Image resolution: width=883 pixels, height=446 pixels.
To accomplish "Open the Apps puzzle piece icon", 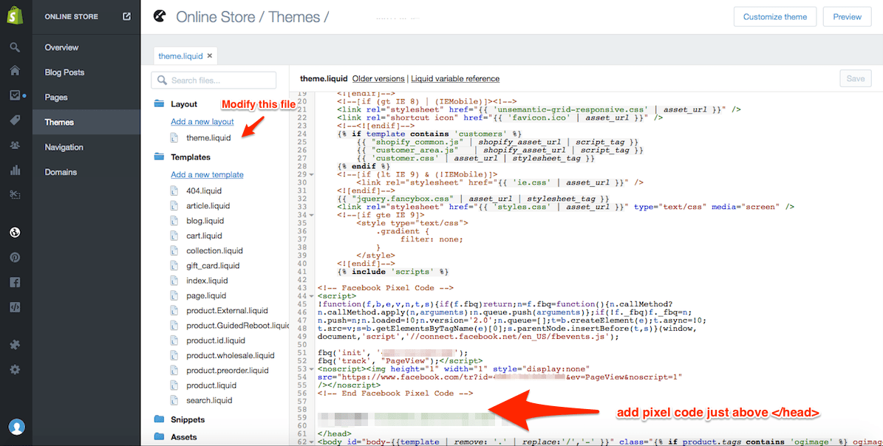I will pyautogui.click(x=16, y=345).
